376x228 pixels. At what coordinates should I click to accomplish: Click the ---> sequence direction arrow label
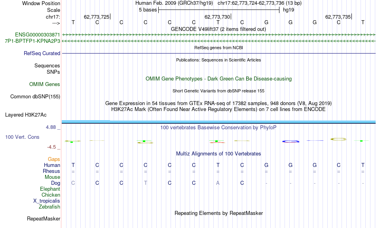click(x=56, y=23)
